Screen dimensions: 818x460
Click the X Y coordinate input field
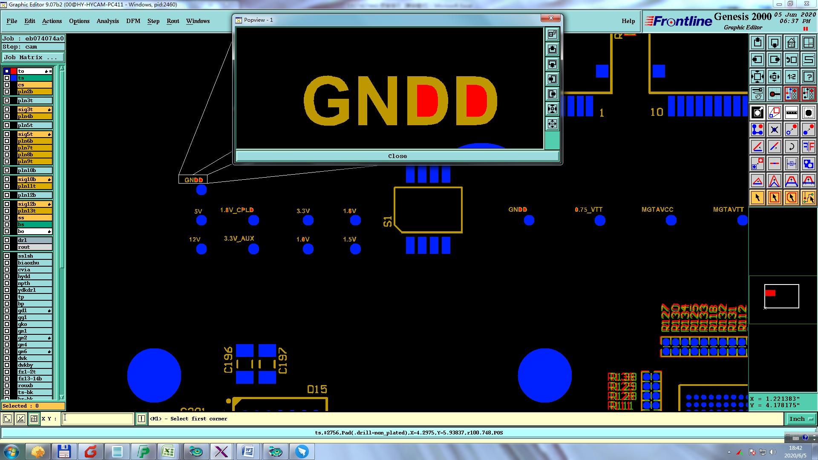click(98, 419)
